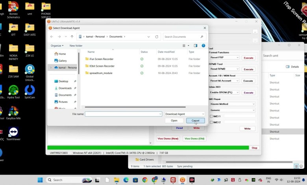
Task: Launch TeamViewer from desktop
Action: [x=13, y=134]
